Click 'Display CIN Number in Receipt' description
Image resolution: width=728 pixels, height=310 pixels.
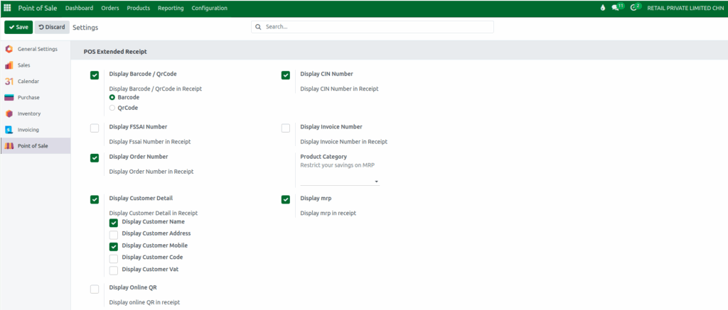339,89
